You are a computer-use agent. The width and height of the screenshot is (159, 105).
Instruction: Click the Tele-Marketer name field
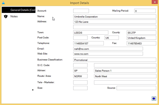(125, 82)
